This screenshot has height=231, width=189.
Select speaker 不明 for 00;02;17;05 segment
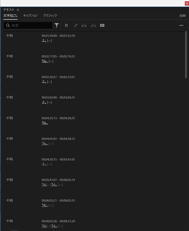[9, 56]
